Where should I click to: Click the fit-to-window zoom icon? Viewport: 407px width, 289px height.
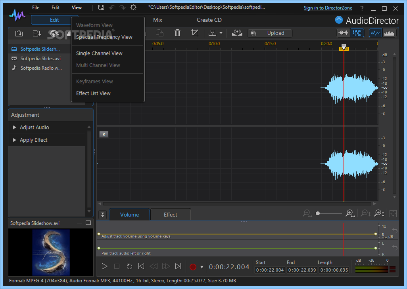tap(393, 214)
